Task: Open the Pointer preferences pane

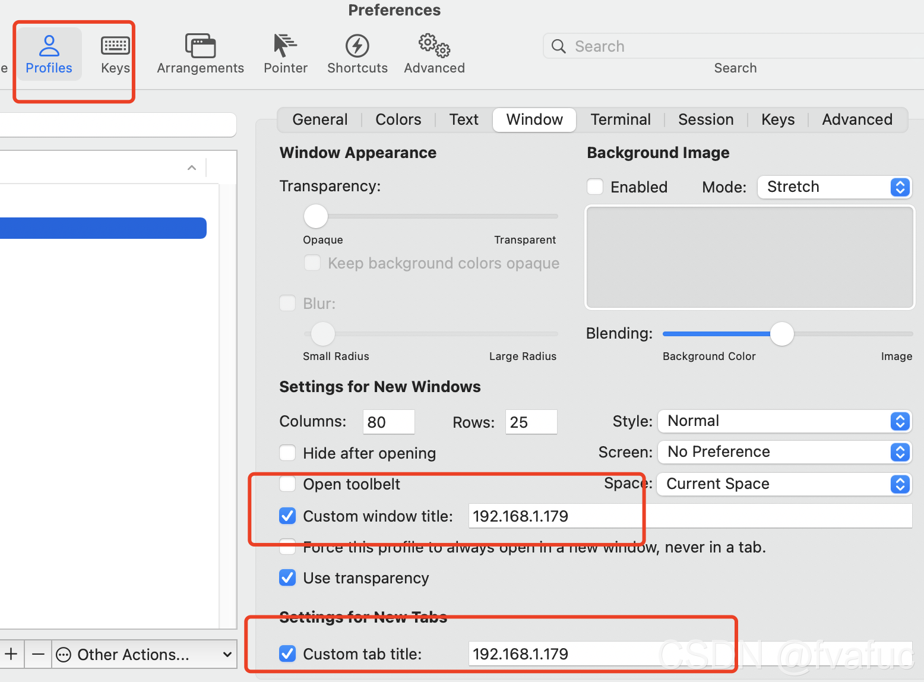Action: pos(286,54)
